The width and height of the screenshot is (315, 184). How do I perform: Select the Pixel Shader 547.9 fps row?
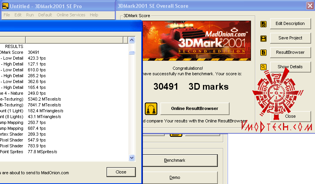(x=64, y=140)
